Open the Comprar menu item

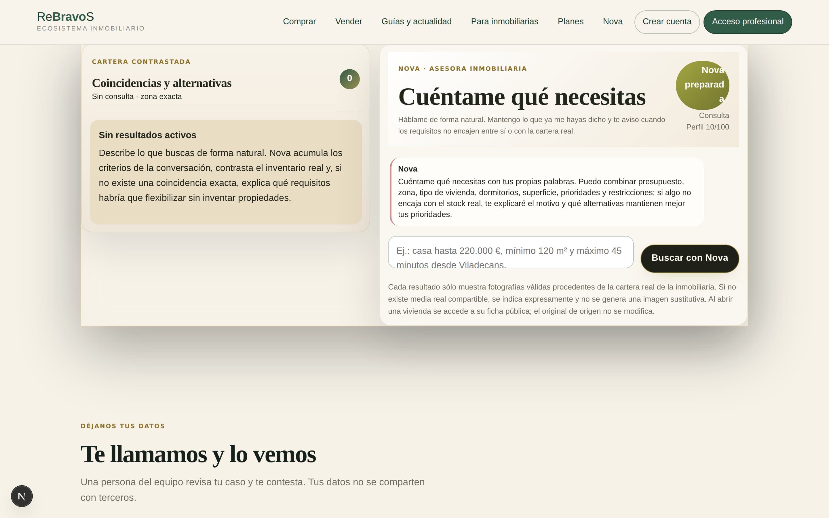tap(299, 22)
